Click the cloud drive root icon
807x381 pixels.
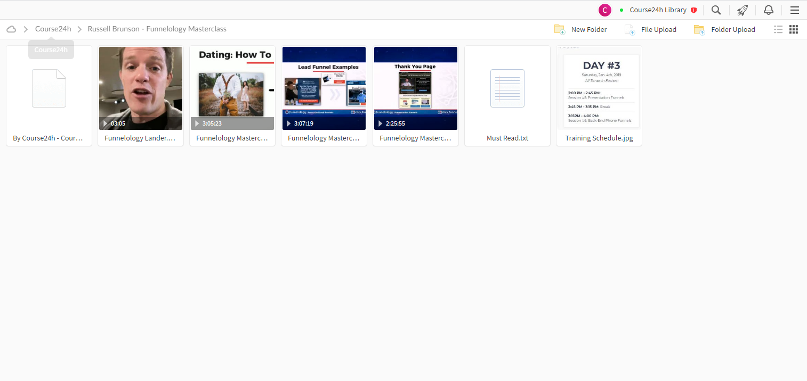[11, 29]
